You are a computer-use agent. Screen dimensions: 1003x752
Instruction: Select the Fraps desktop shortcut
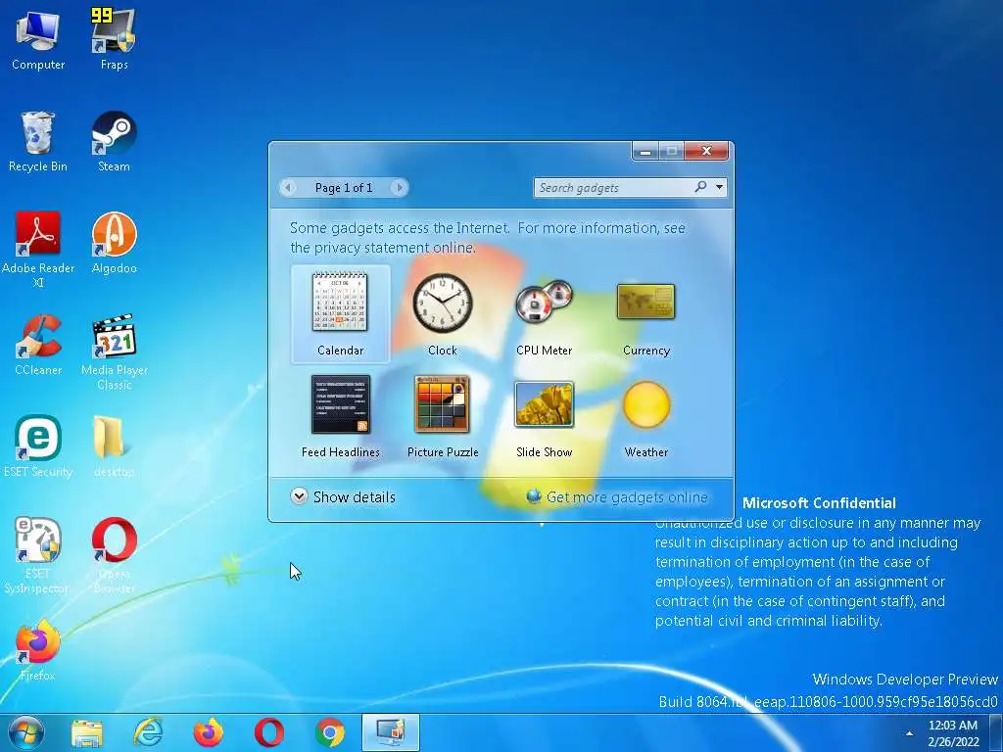click(x=114, y=39)
